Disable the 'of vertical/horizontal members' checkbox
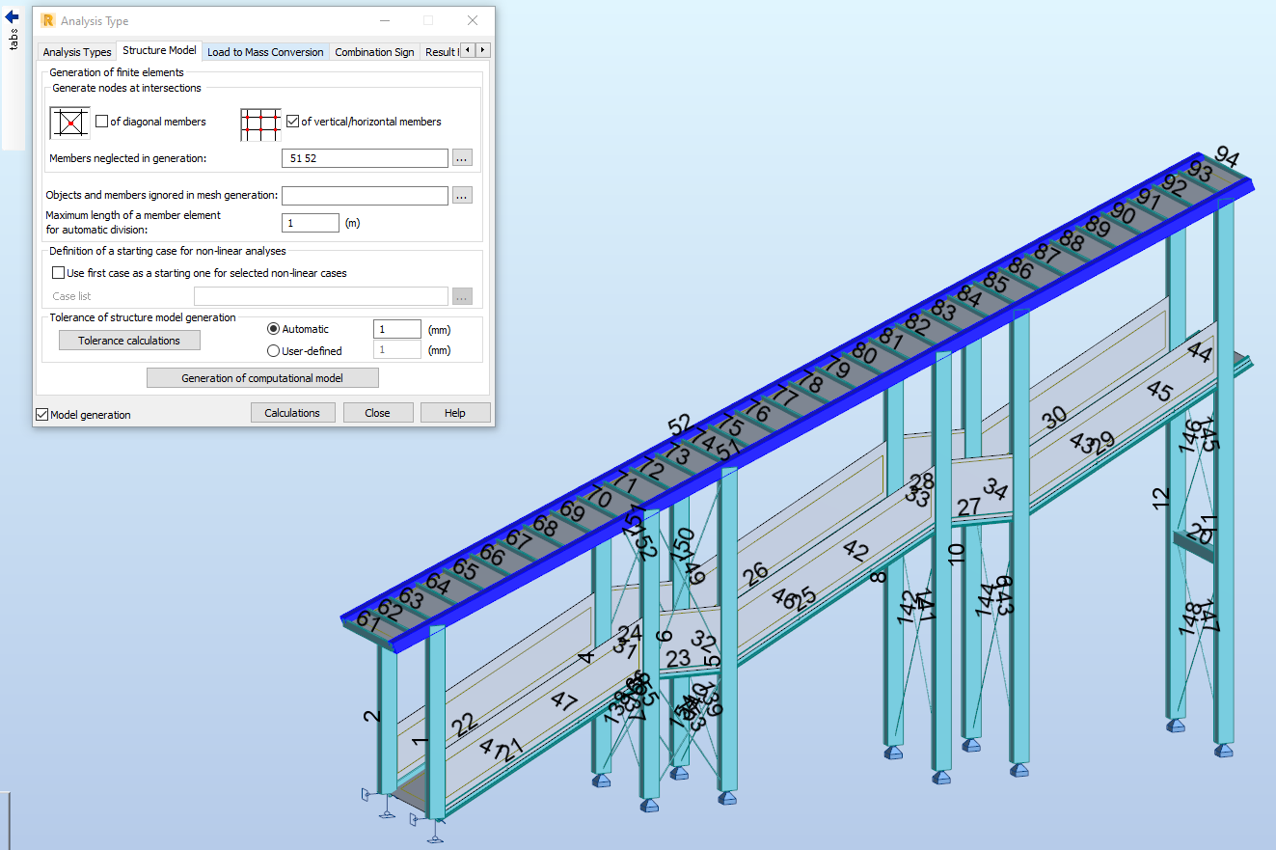 pos(292,121)
